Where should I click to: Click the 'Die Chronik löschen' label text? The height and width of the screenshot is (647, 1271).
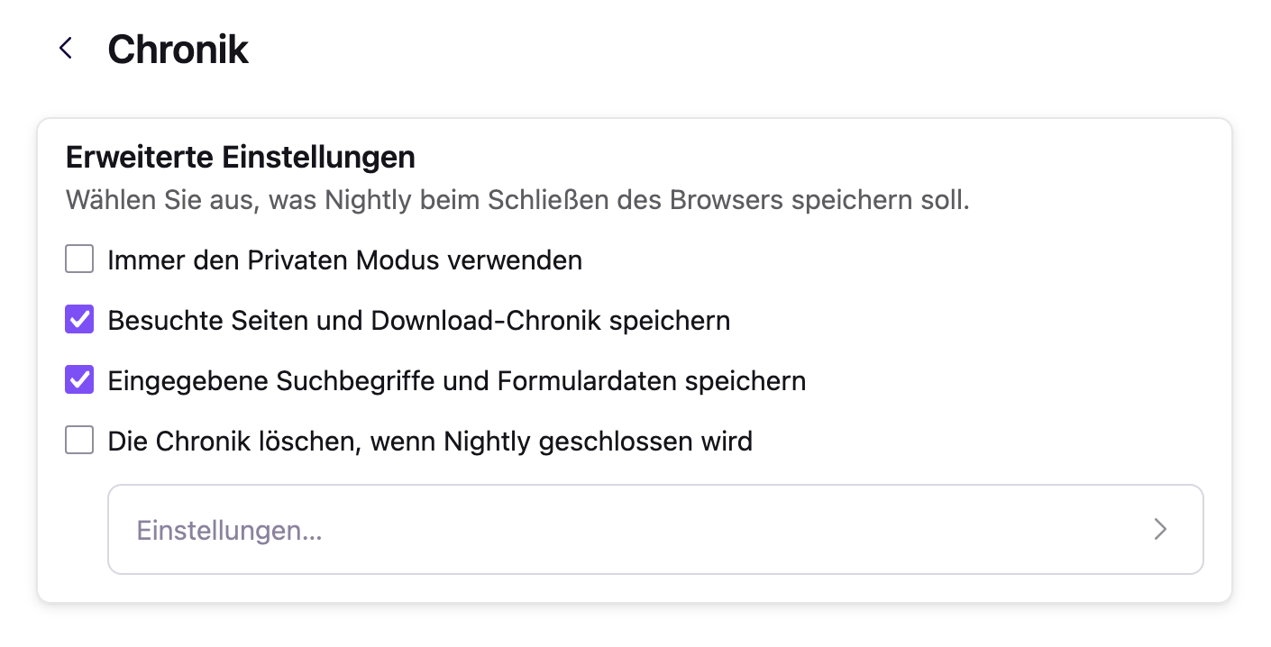[x=429, y=441]
